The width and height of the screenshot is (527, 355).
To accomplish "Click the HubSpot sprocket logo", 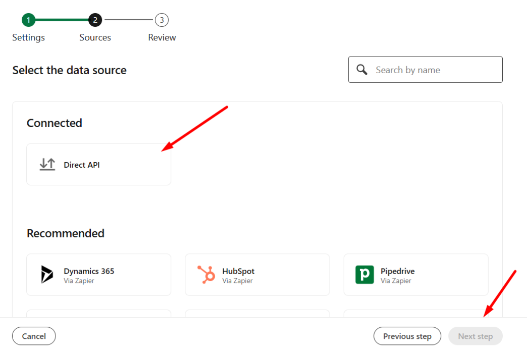I will tap(206, 274).
